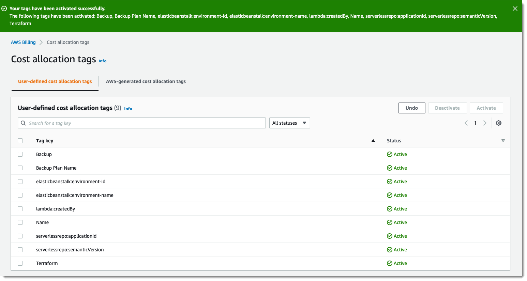Click the Tag key column header
This screenshot has width=527, height=281.
[x=45, y=141]
